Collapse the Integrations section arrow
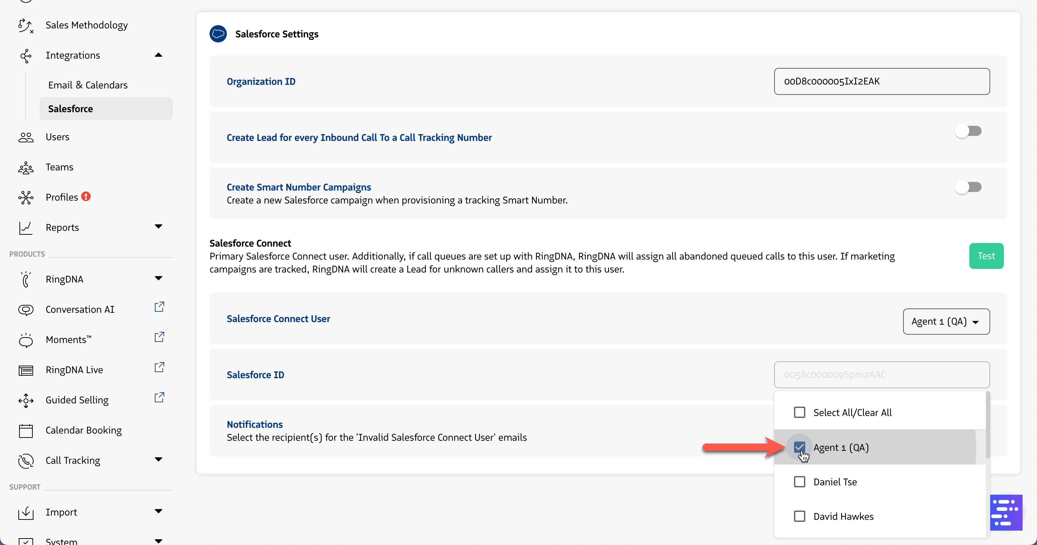 coord(158,55)
